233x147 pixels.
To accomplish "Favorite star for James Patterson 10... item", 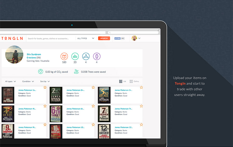I will [93, 125].
